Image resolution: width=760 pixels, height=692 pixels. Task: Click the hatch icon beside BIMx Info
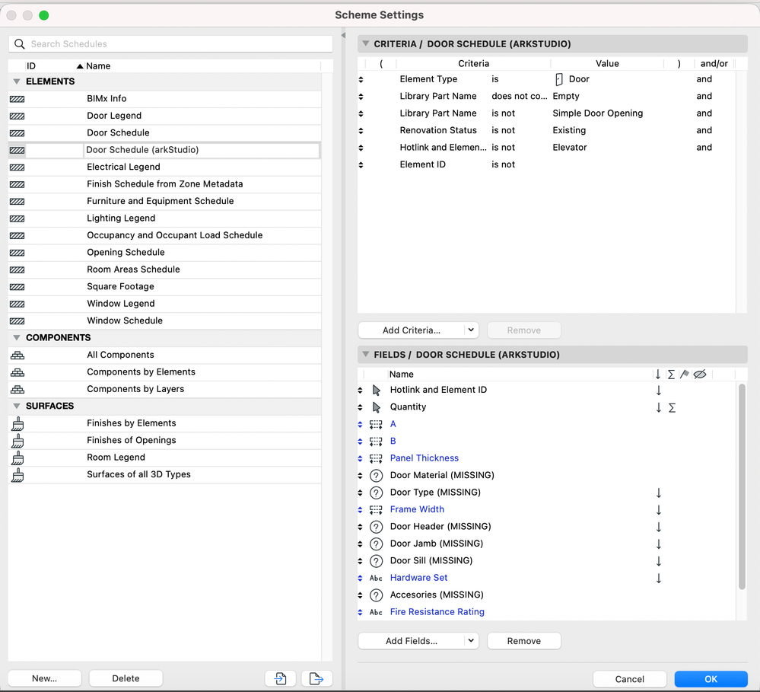17,99
